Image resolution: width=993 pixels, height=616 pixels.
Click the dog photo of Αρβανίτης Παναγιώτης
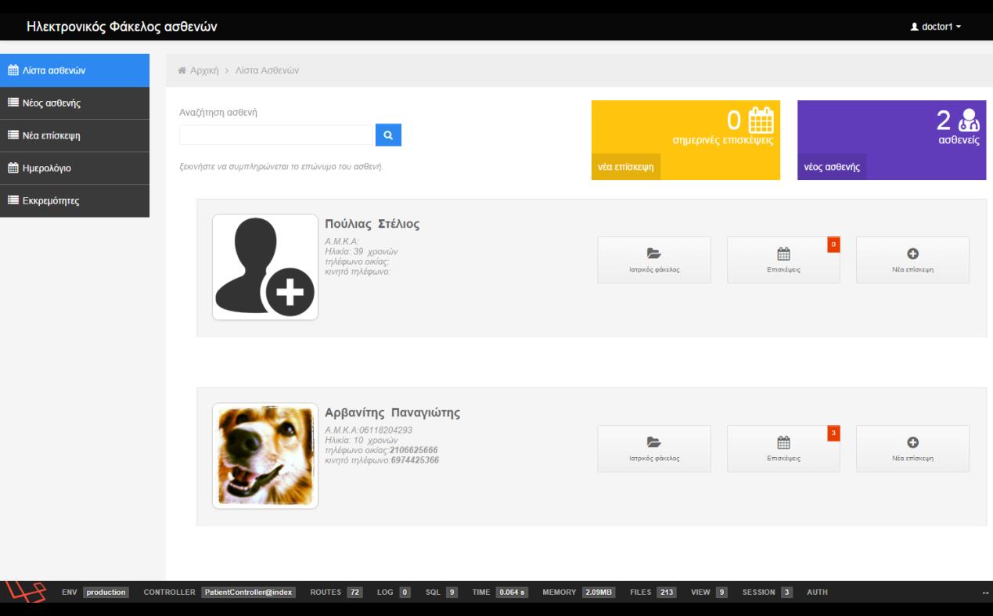coord(265,456)
